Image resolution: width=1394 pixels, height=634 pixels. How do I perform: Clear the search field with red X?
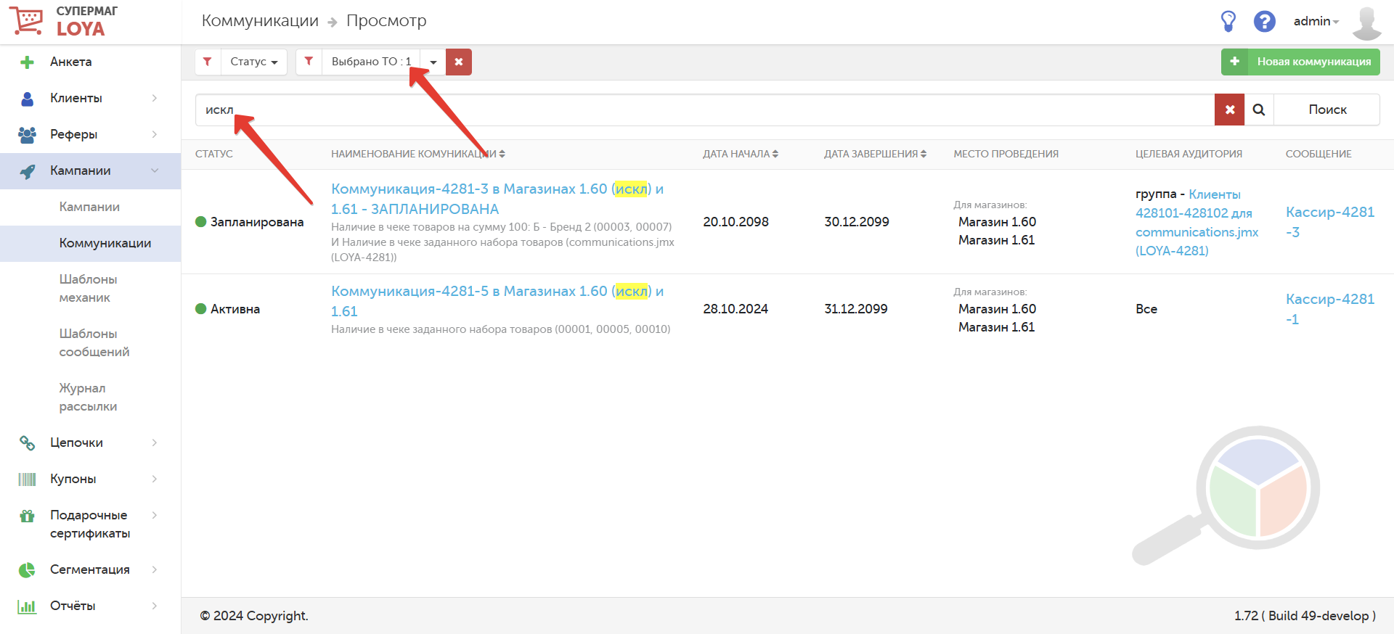[x=1229, y=110]
